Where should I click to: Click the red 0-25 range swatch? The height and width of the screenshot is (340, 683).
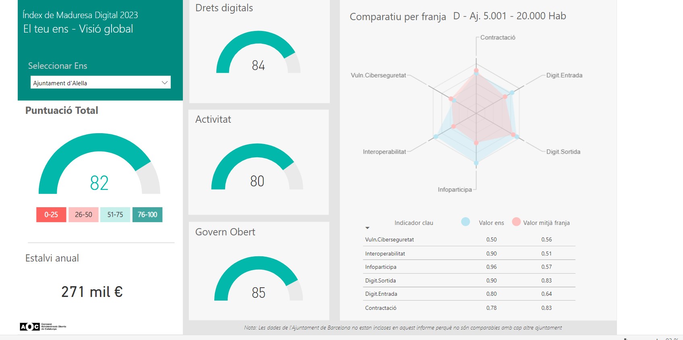tap(51, 214)
